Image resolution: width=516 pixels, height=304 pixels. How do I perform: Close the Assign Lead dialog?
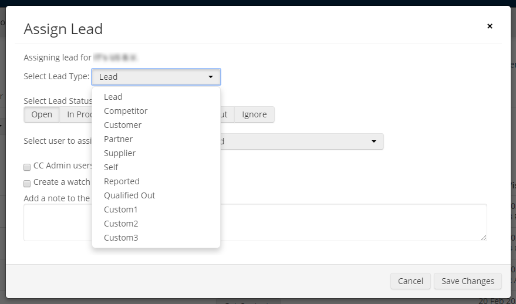coord(490,26)
